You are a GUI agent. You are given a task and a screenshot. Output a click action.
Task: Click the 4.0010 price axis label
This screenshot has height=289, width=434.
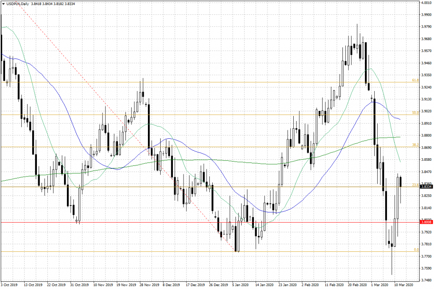(426, 3)
